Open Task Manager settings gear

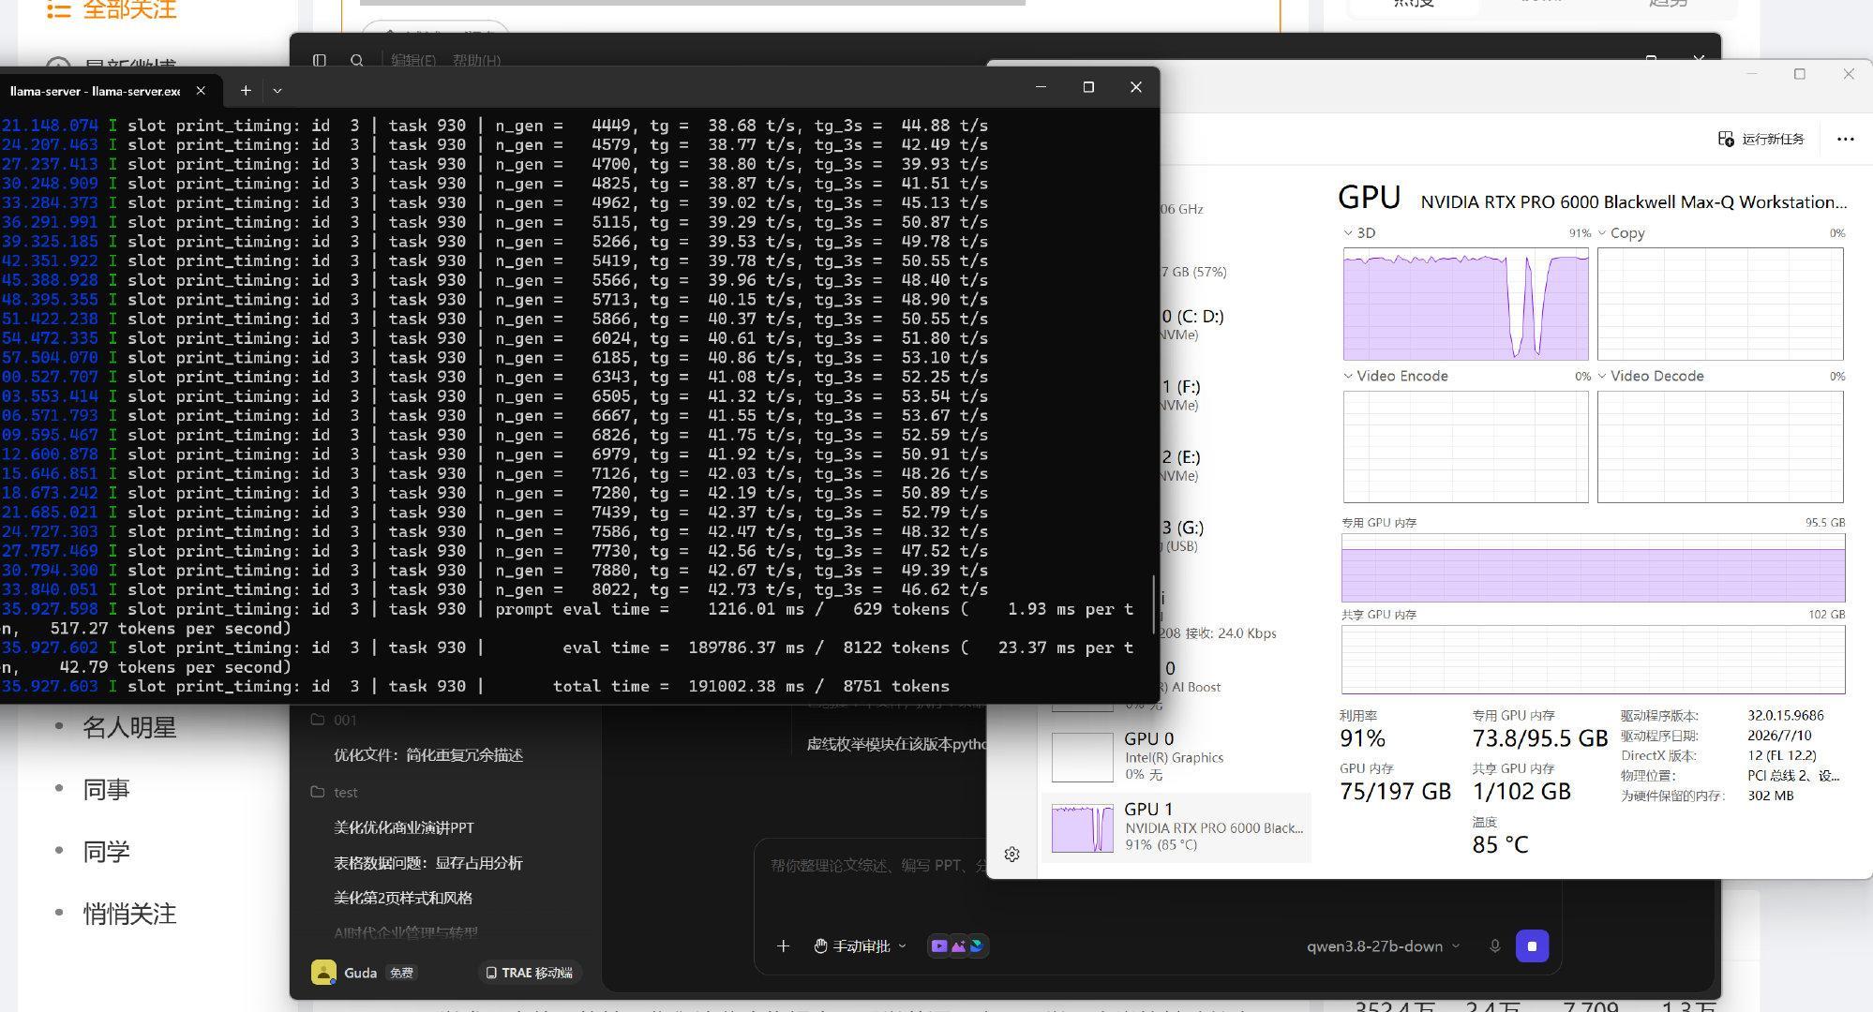point(1012,854)
